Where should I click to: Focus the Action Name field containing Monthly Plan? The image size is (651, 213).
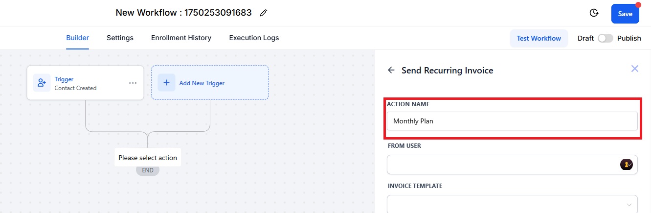click(x=512, y=121)
